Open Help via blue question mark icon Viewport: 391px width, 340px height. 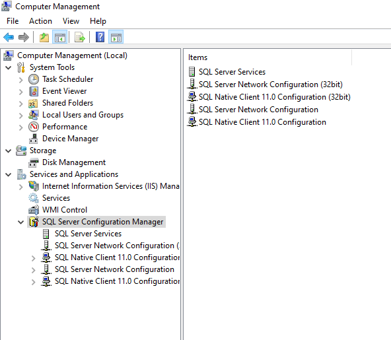click(100, 38)
